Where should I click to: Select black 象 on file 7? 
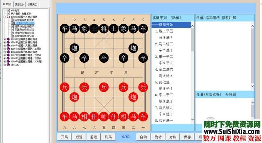pyautogui.click(x=123, y=29)
